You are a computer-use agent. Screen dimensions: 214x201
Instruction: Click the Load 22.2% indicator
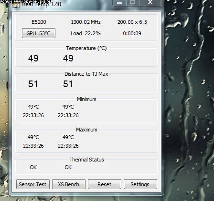[86, 33]
